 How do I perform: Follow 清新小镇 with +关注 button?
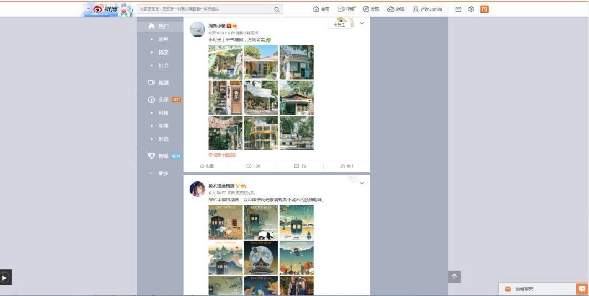point(339,25)
